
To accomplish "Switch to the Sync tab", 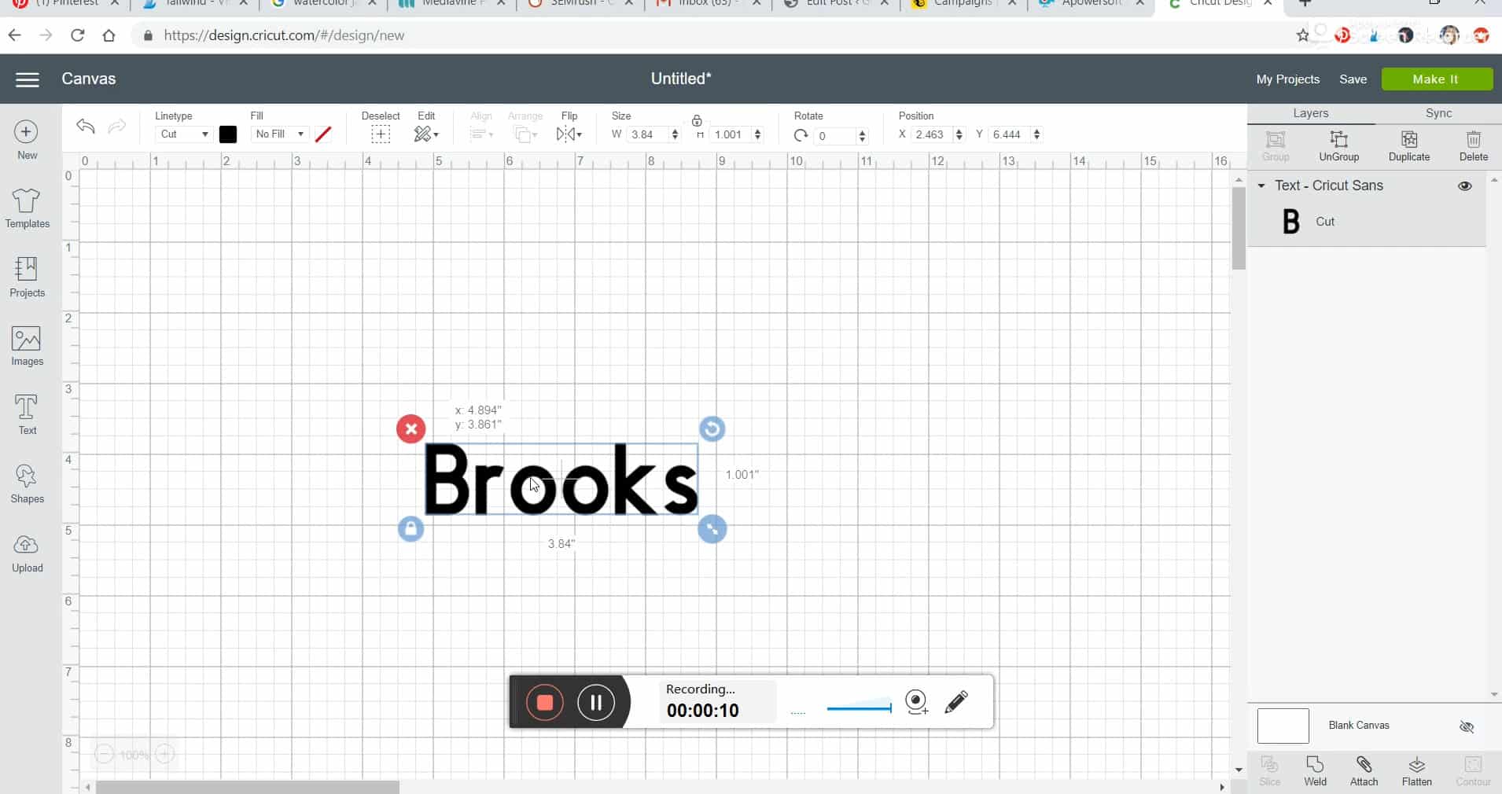I will (x=1438, y=113).
